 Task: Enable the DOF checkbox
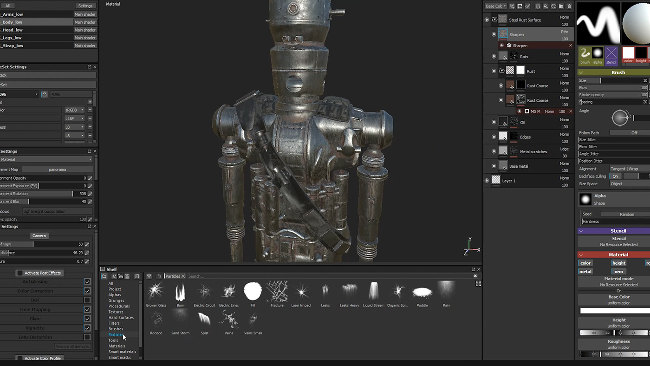coord(87,300)
